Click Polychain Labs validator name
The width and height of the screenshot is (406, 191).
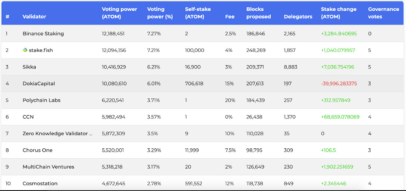41,100
